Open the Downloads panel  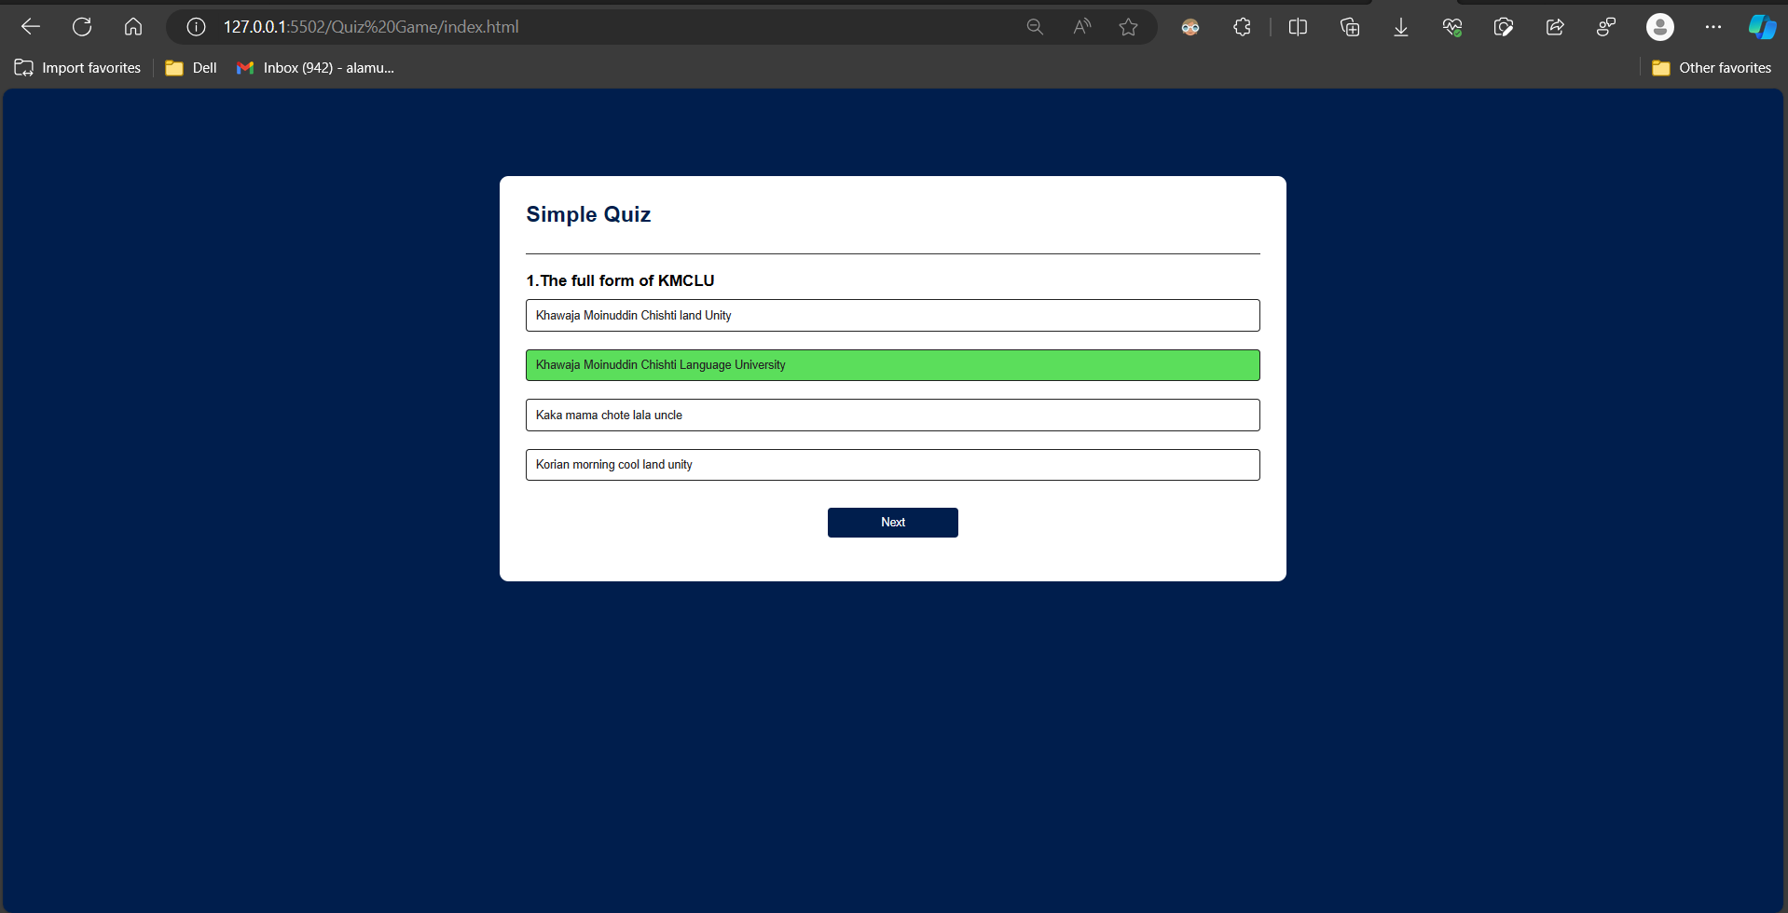1400,27
